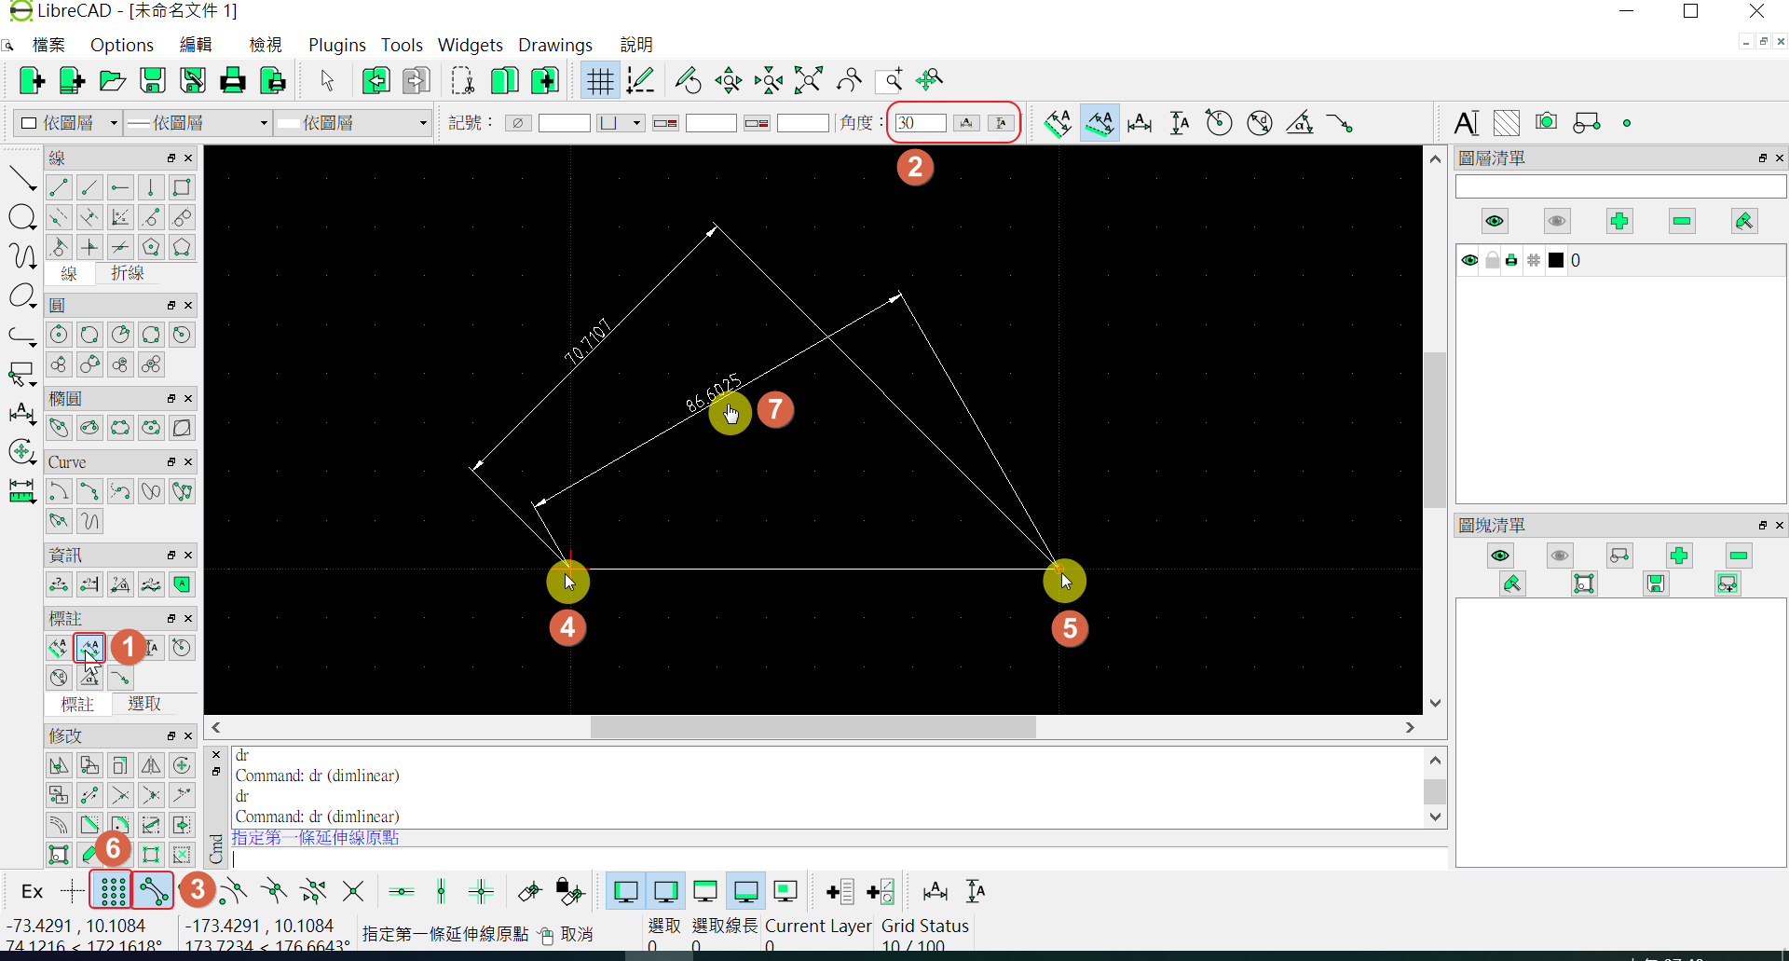The width and height of the screenshot is (1789, 961).
Task: Select the Diametric dimension tool in top toolbar
Action: point(1260,123)
